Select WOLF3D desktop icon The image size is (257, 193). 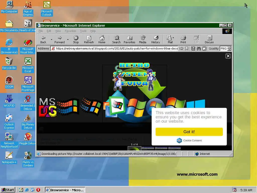pos(9,101)
